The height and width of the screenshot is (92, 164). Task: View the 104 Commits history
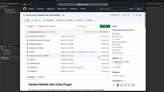click(104, 32)
